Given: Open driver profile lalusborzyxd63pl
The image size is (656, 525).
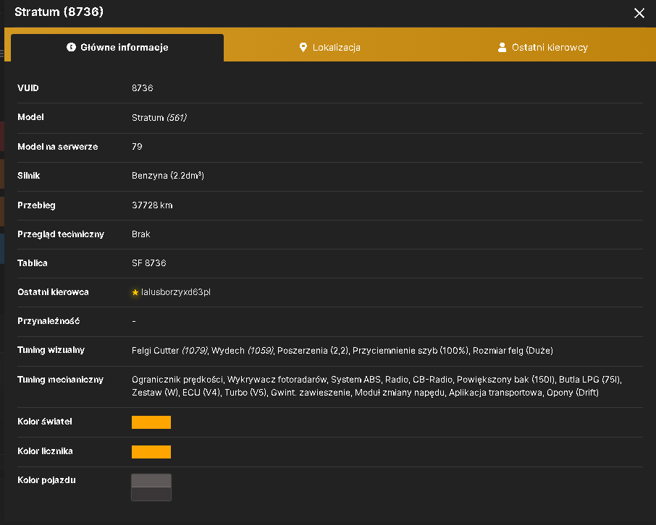Looking at the screenshot, I should 176,292.
